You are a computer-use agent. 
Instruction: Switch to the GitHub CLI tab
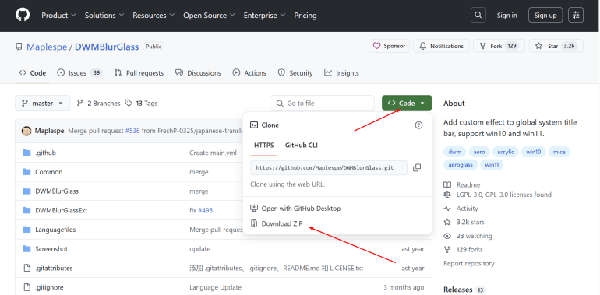301,146
